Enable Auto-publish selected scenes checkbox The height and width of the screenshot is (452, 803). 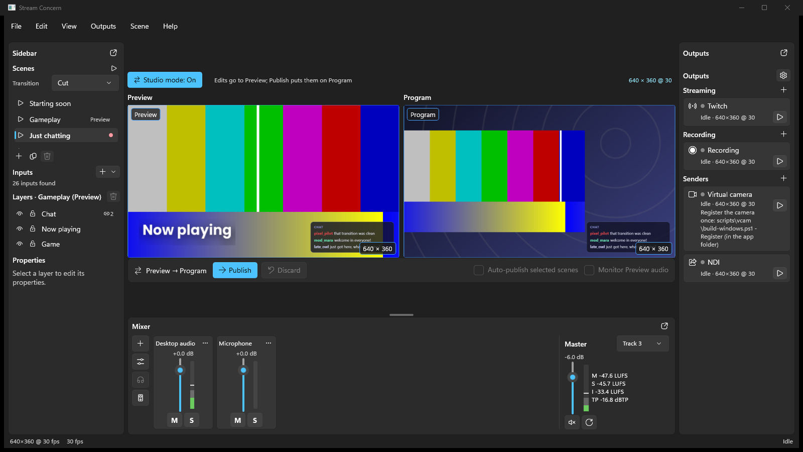tap(479, 270)
